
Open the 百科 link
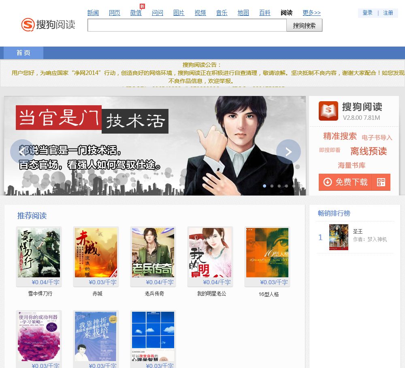[x=264, y=13]
